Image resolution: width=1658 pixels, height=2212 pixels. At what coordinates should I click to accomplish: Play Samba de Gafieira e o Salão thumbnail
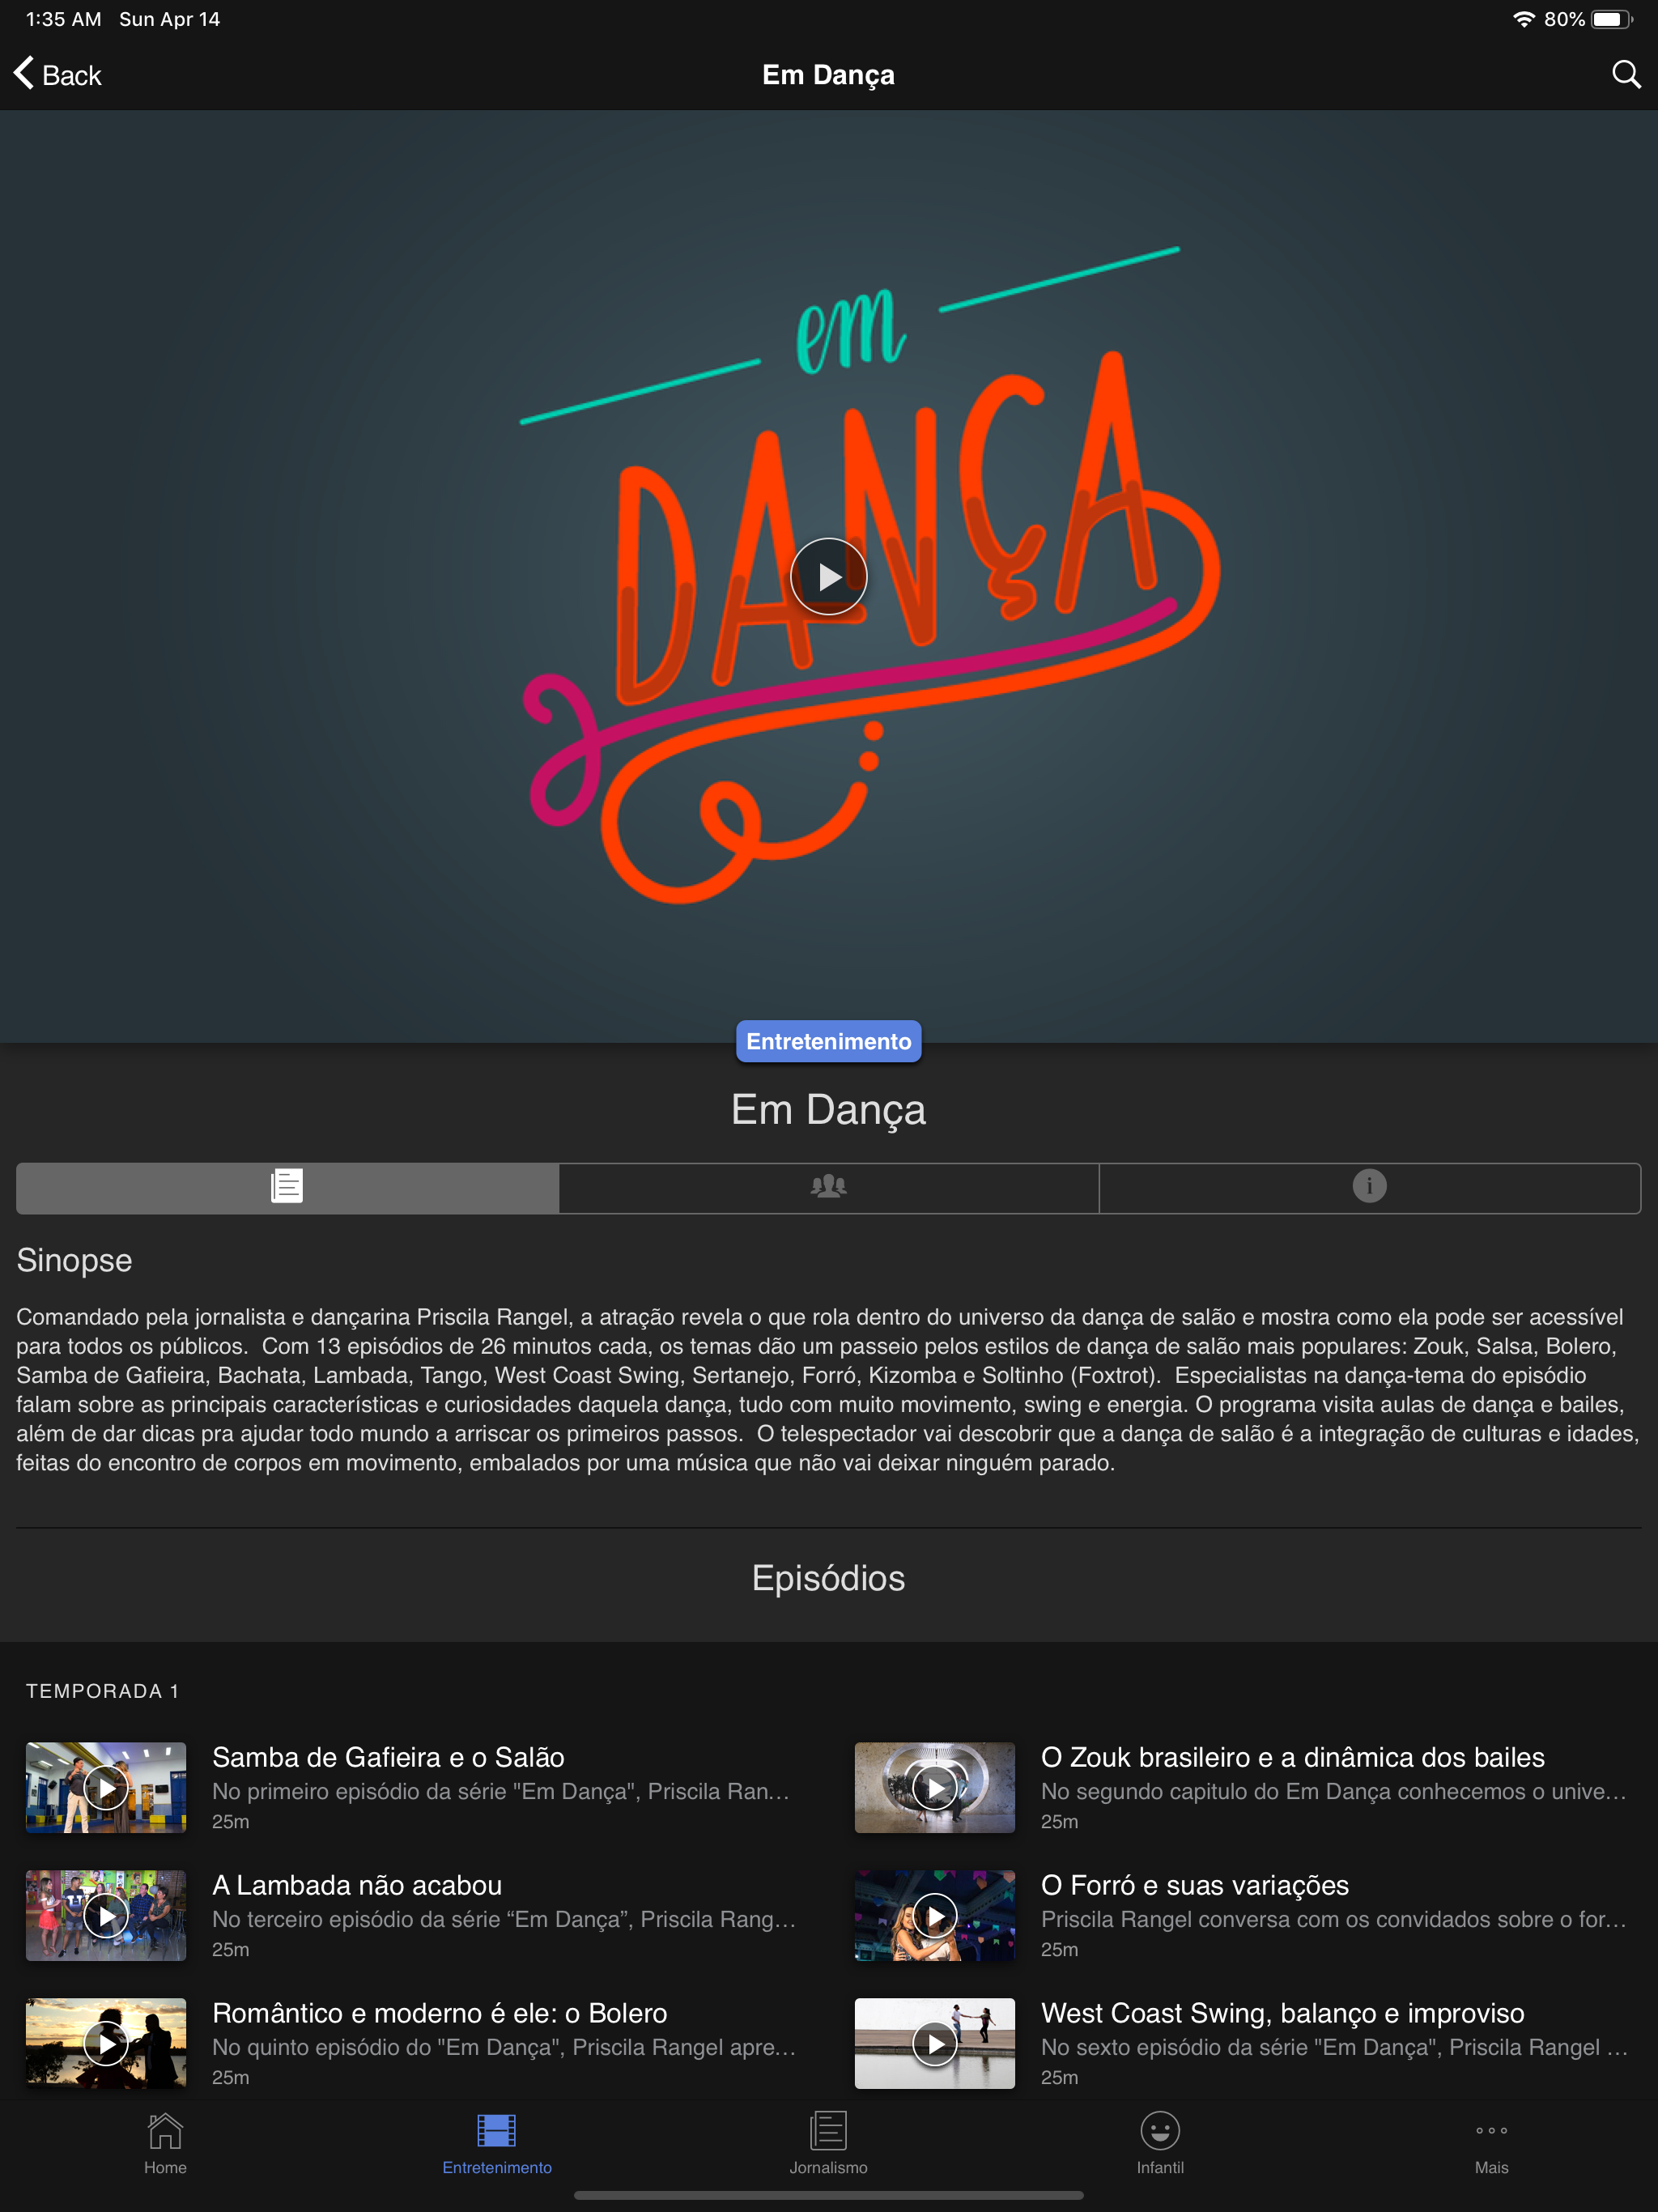point(106,1787)
